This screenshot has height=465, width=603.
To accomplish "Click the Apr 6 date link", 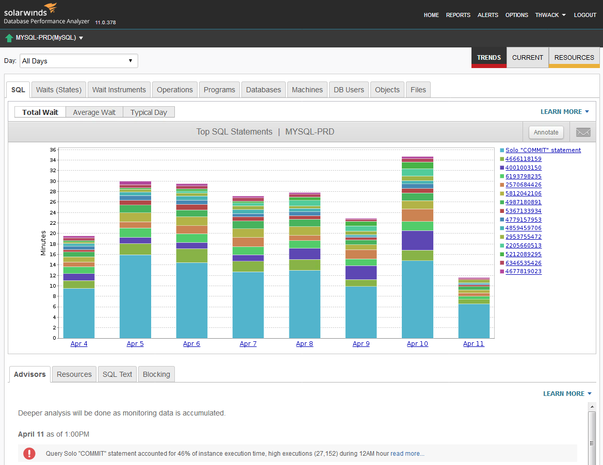I will (191, 343).
